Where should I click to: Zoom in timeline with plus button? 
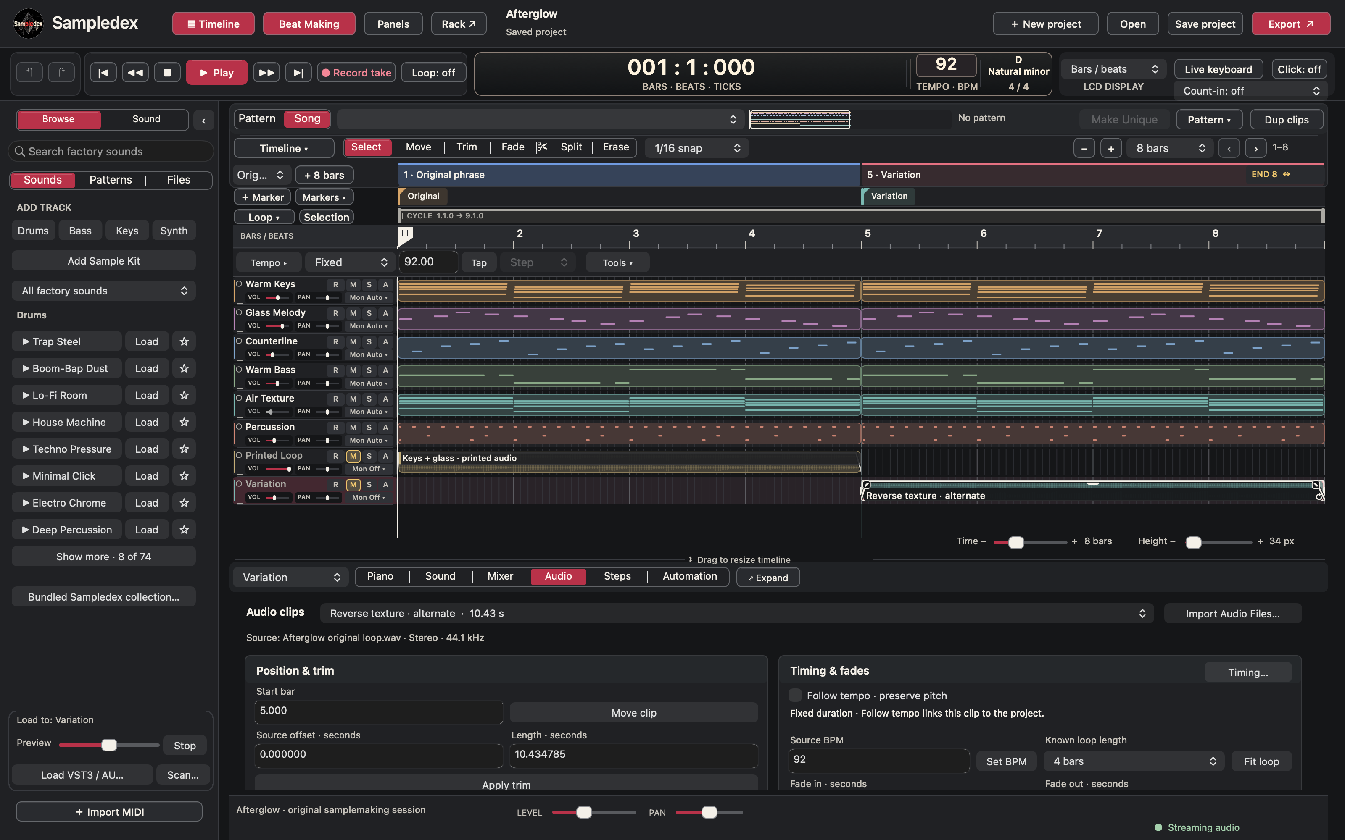[1111, 148]
